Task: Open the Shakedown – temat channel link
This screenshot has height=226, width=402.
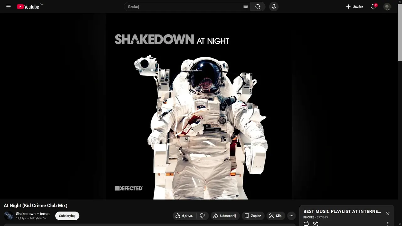Action: tap(33, 214)
